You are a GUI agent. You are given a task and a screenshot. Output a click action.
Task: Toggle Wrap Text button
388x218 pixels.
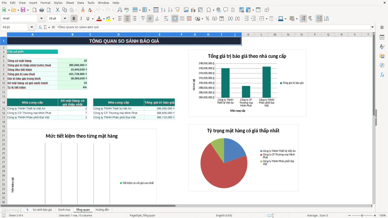pyautogui.click(x=166, y=19)
